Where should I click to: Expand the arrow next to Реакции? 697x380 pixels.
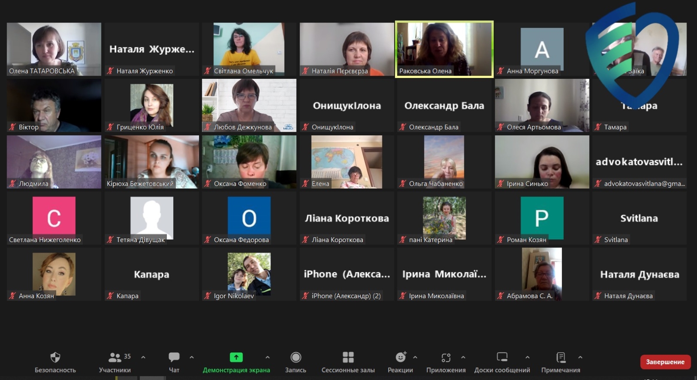pyautogui.click(x=415, y=357)
